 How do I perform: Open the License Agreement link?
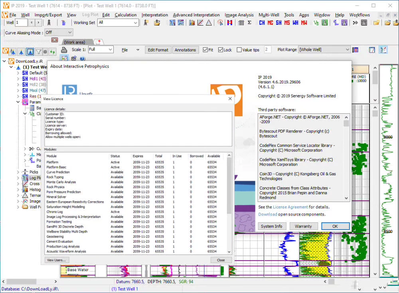[290, 207]
